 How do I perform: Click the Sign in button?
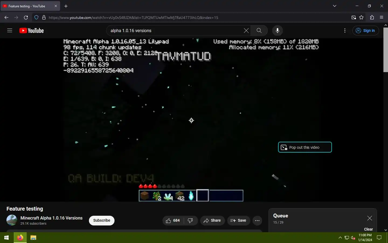pos(366,31)
